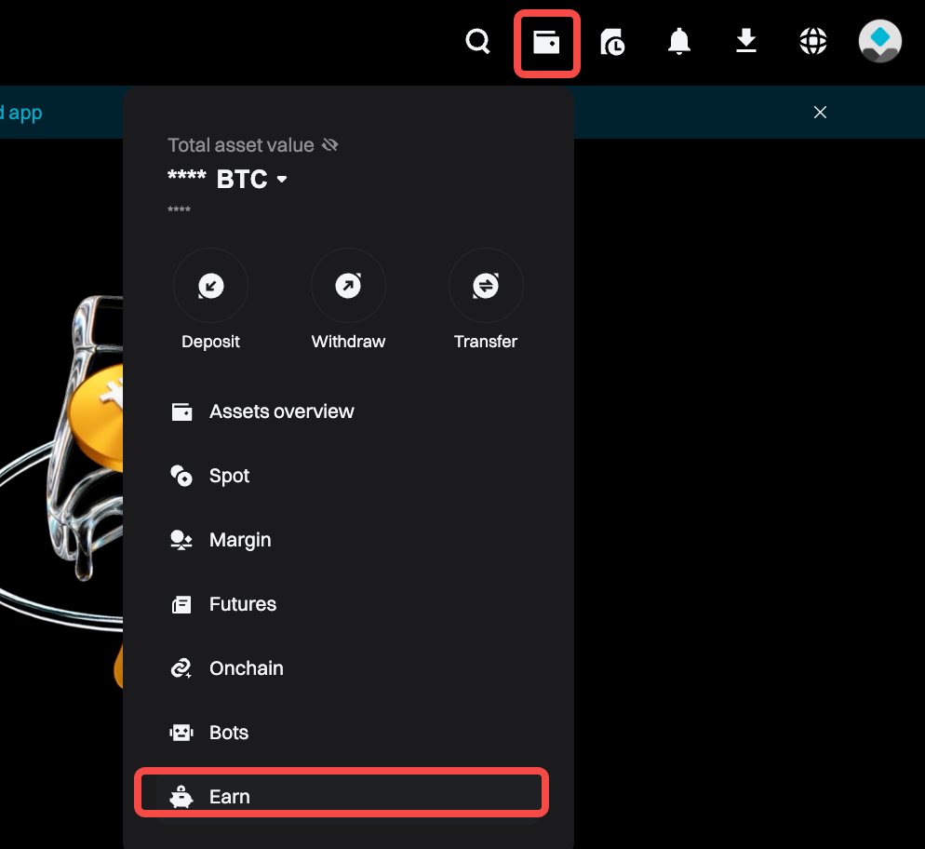Click the Withdraw circle icon

click(348, 286)
